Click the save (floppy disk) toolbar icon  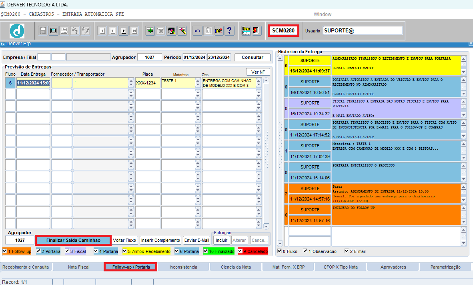43,31
